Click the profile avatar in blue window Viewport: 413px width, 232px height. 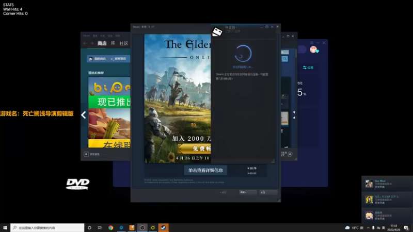tap(313, 49)
